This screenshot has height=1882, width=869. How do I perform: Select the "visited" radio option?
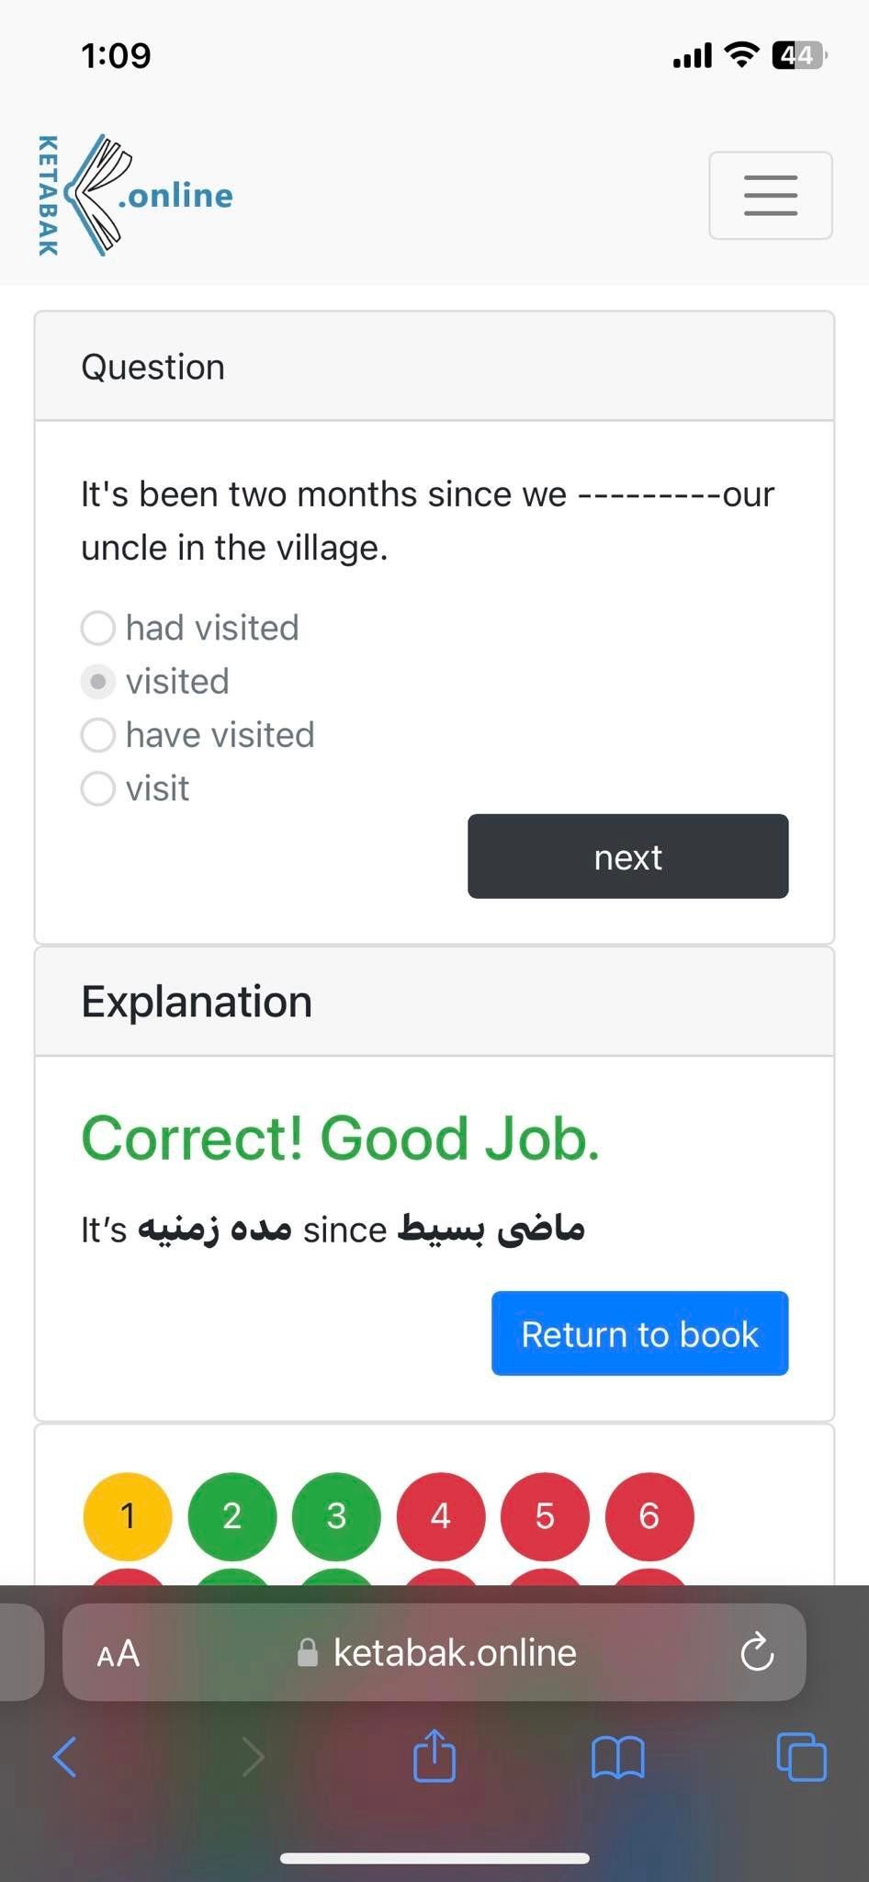[98, 682]
